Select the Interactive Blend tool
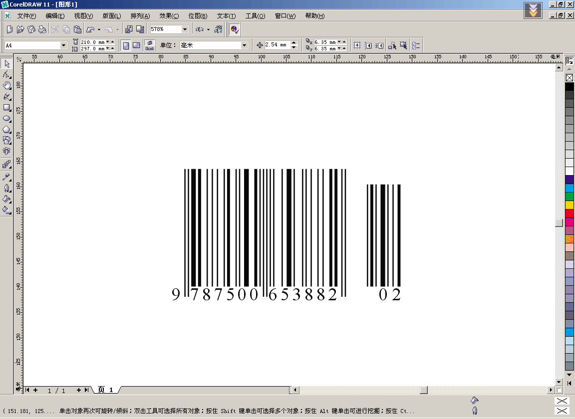The image size is (575, 419). coord(6,165)
